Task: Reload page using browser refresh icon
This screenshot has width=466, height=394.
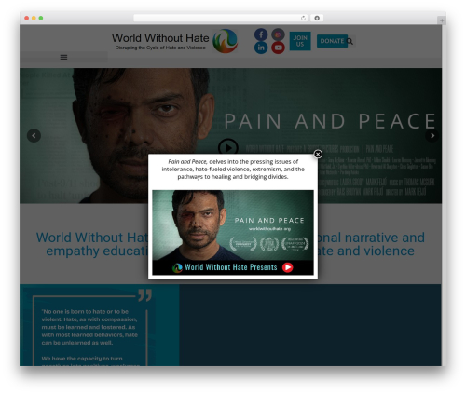Action: pyautogui.click(x=303, y=18)
